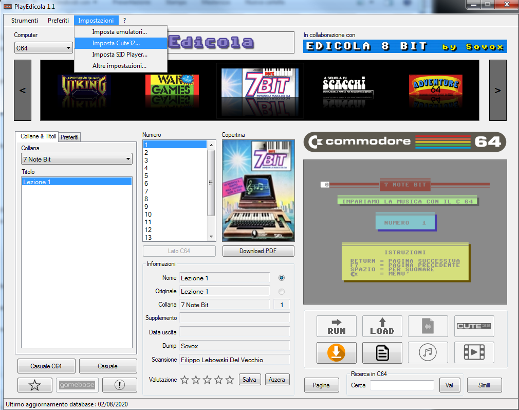Select number 13 in Numero list

tap(175, 237)
